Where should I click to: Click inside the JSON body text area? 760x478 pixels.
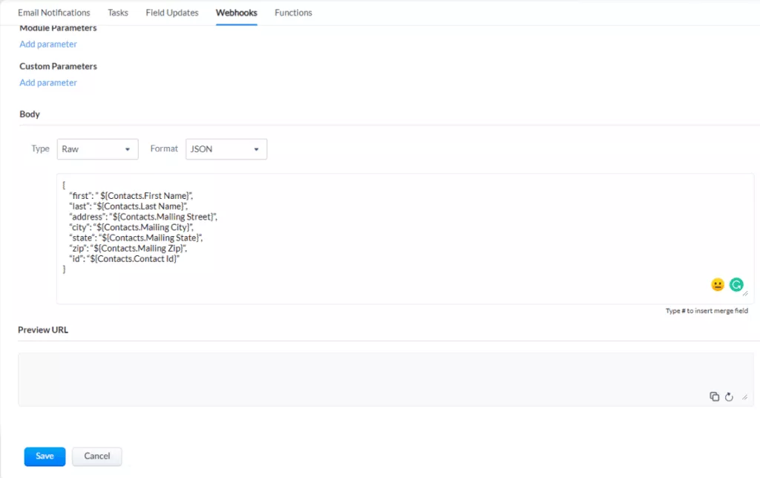click(404, 238)
